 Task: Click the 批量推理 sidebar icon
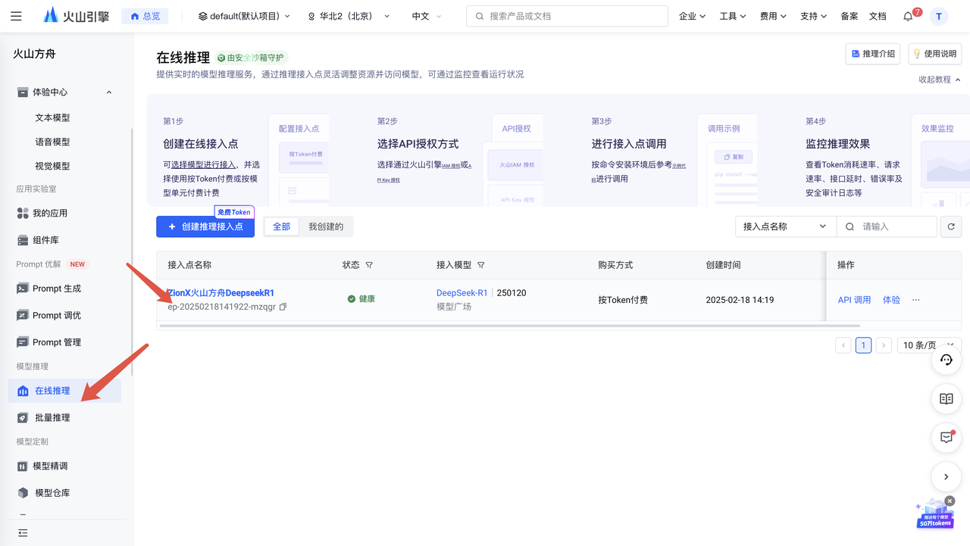coord(23,418)
